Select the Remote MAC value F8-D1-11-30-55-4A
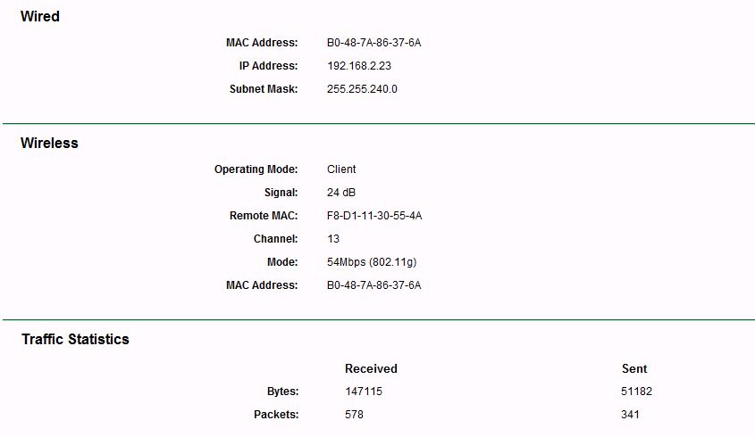The height and width of the screenshot is (437, 755). pyautogui.click(x=374, y=216)
